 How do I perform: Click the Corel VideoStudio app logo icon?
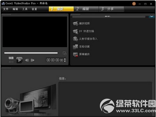coord(3,3)
